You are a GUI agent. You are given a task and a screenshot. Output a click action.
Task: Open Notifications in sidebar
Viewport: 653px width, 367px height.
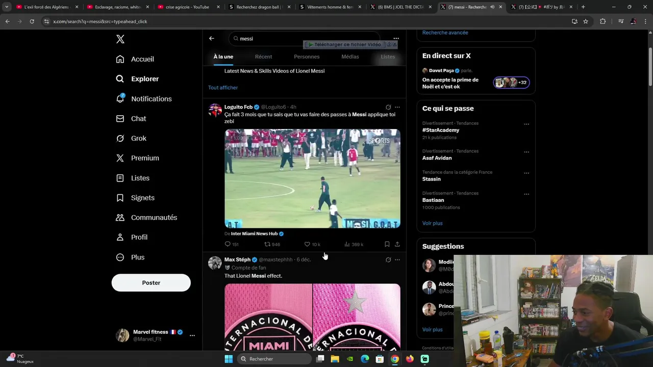click(x=144, y=99)
